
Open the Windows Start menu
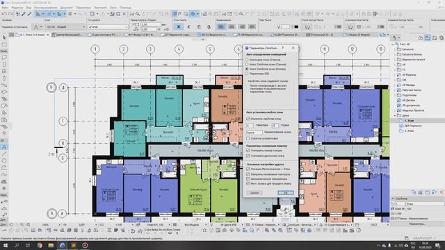coord(5,245)
